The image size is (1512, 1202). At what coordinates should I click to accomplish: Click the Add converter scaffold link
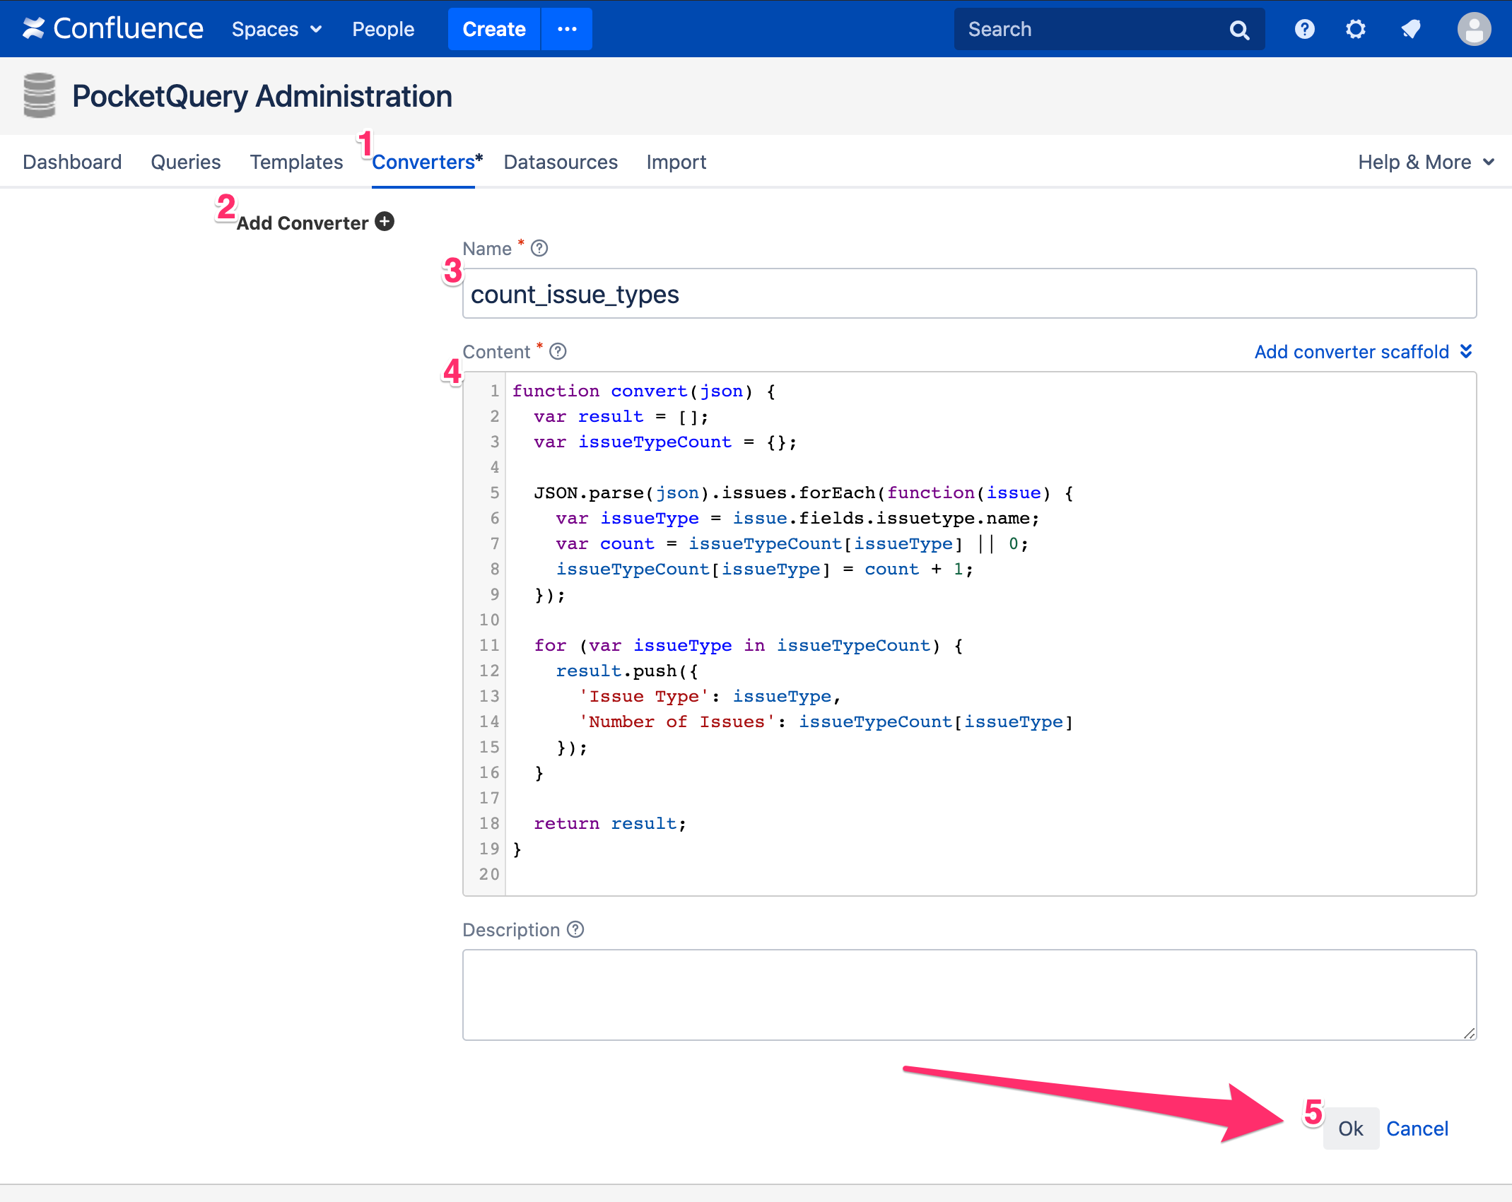tap(1352, 351)
